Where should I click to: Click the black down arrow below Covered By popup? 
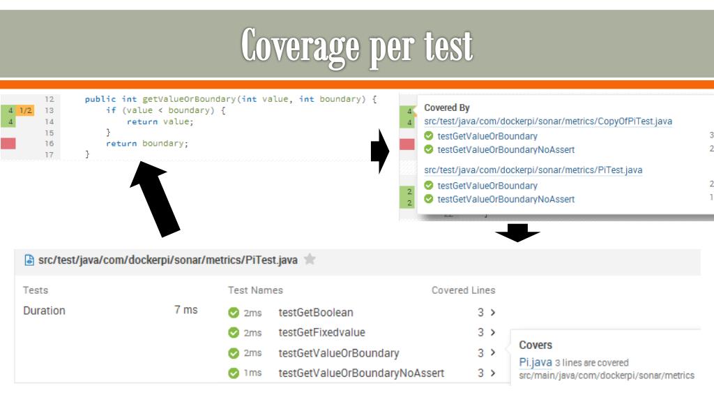tap(518, 233)
